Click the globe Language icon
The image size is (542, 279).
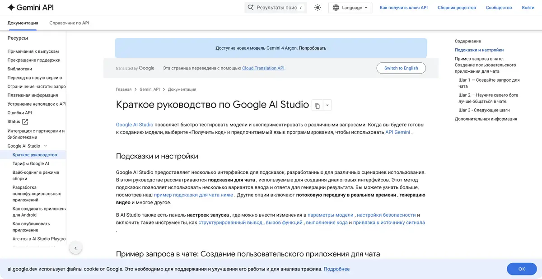coord(336,7)
